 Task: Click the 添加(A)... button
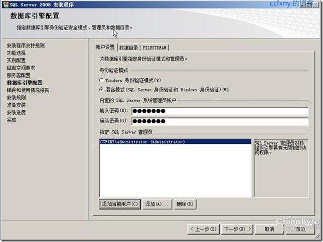pyautogui.click(x=156, y=204)
